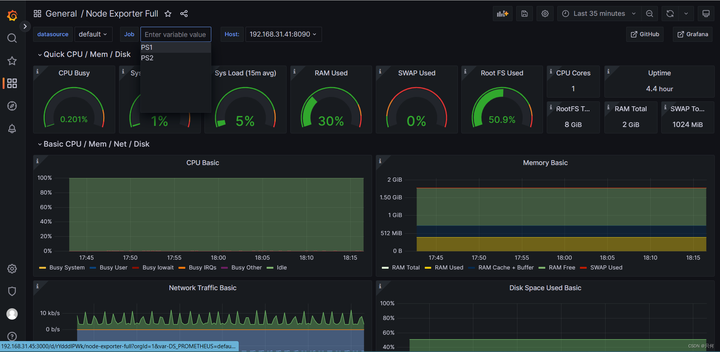Image resolution: width=720 pixels, height=352 pixels.
Task: Open the Grafana home logo
Action: [x=12, y=15]
